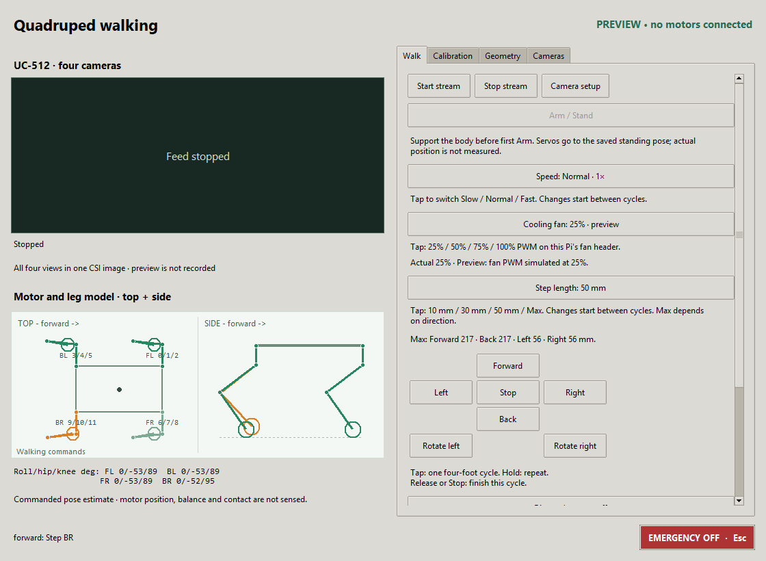The height and width of the screenshot is (561, 766).
Task: Click the BL 3/4/5 leg label
Action: (x=76, y=355)
